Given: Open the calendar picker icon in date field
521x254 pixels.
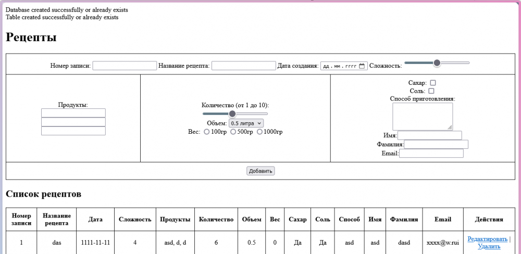Looking at the screenshot, I should 362,66.
